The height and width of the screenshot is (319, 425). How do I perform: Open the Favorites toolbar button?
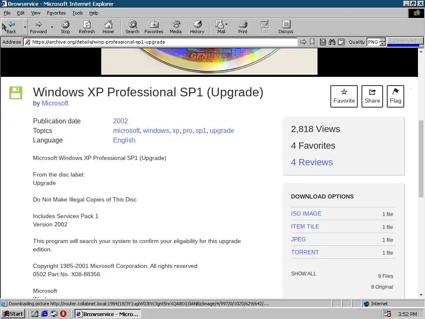coord(154,27)
